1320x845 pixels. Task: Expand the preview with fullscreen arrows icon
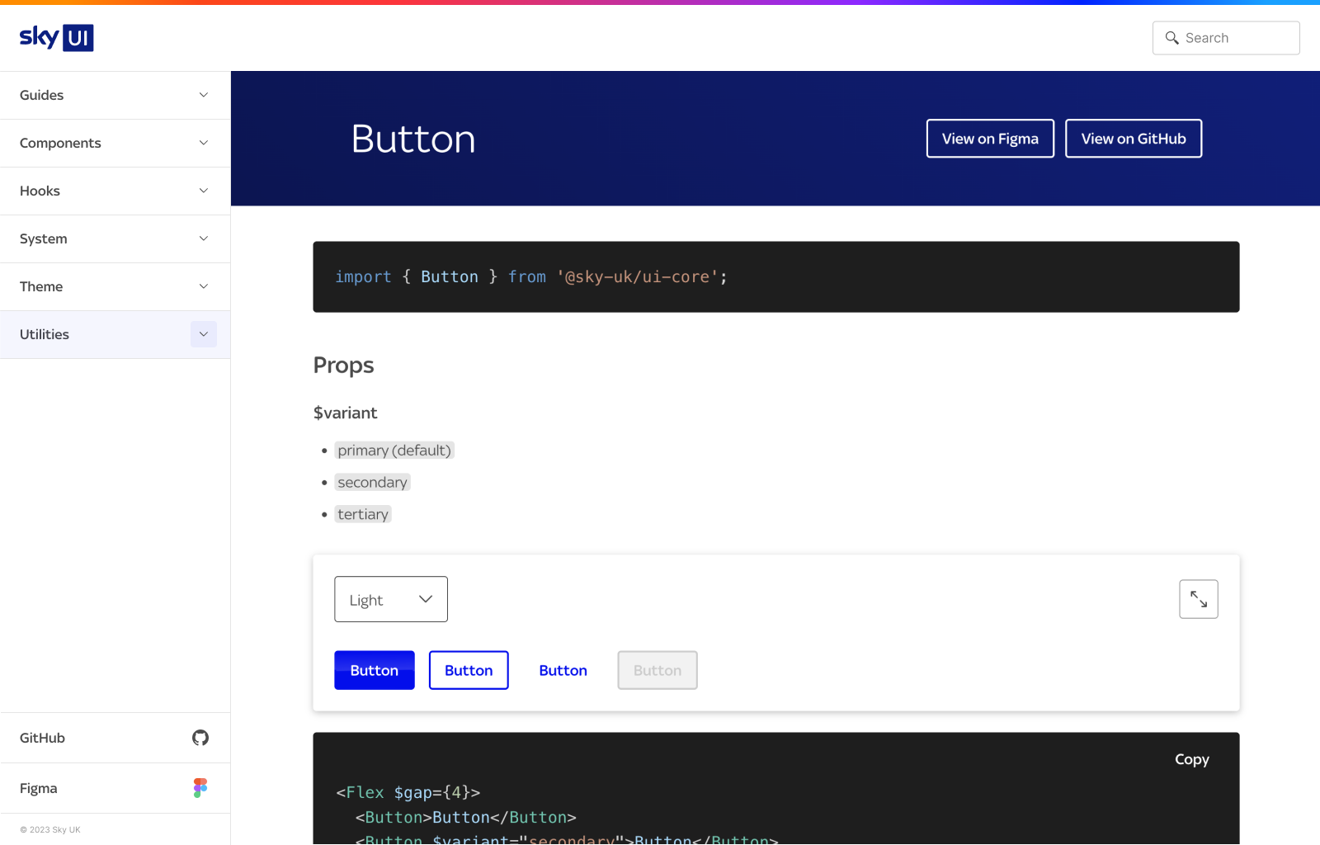pyautogui.click(x=1199, y=599)
